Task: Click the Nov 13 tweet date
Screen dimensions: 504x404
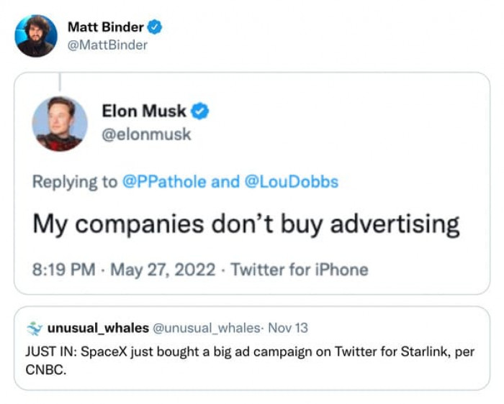Action: pos(288,328)
